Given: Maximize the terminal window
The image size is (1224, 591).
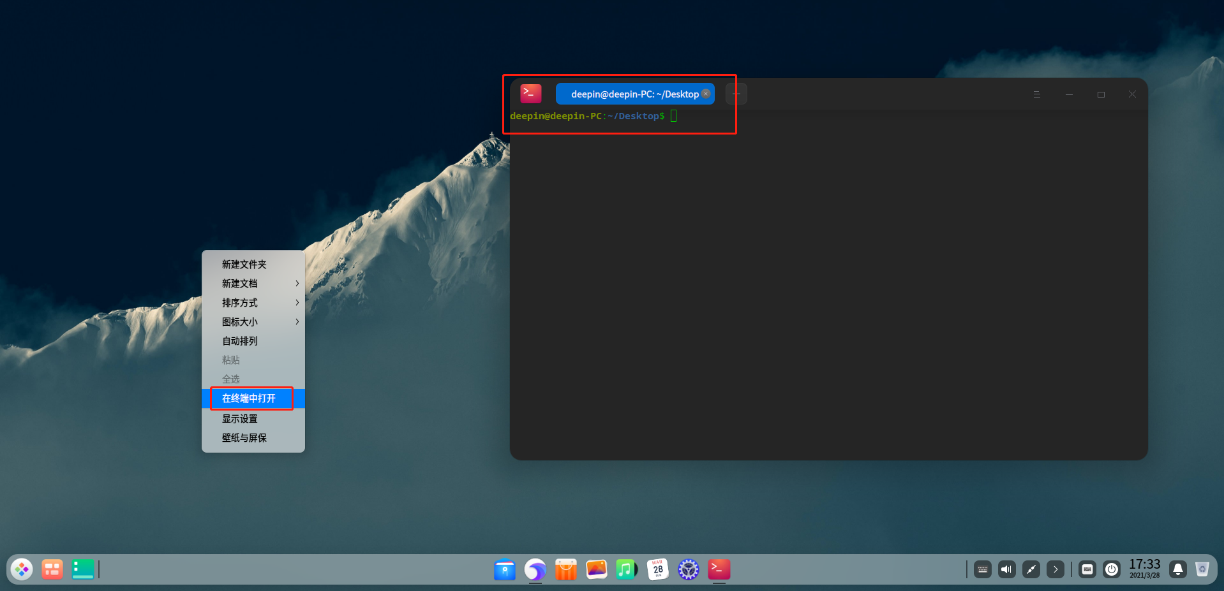Looking at the screenshot, I should 1101,94.
